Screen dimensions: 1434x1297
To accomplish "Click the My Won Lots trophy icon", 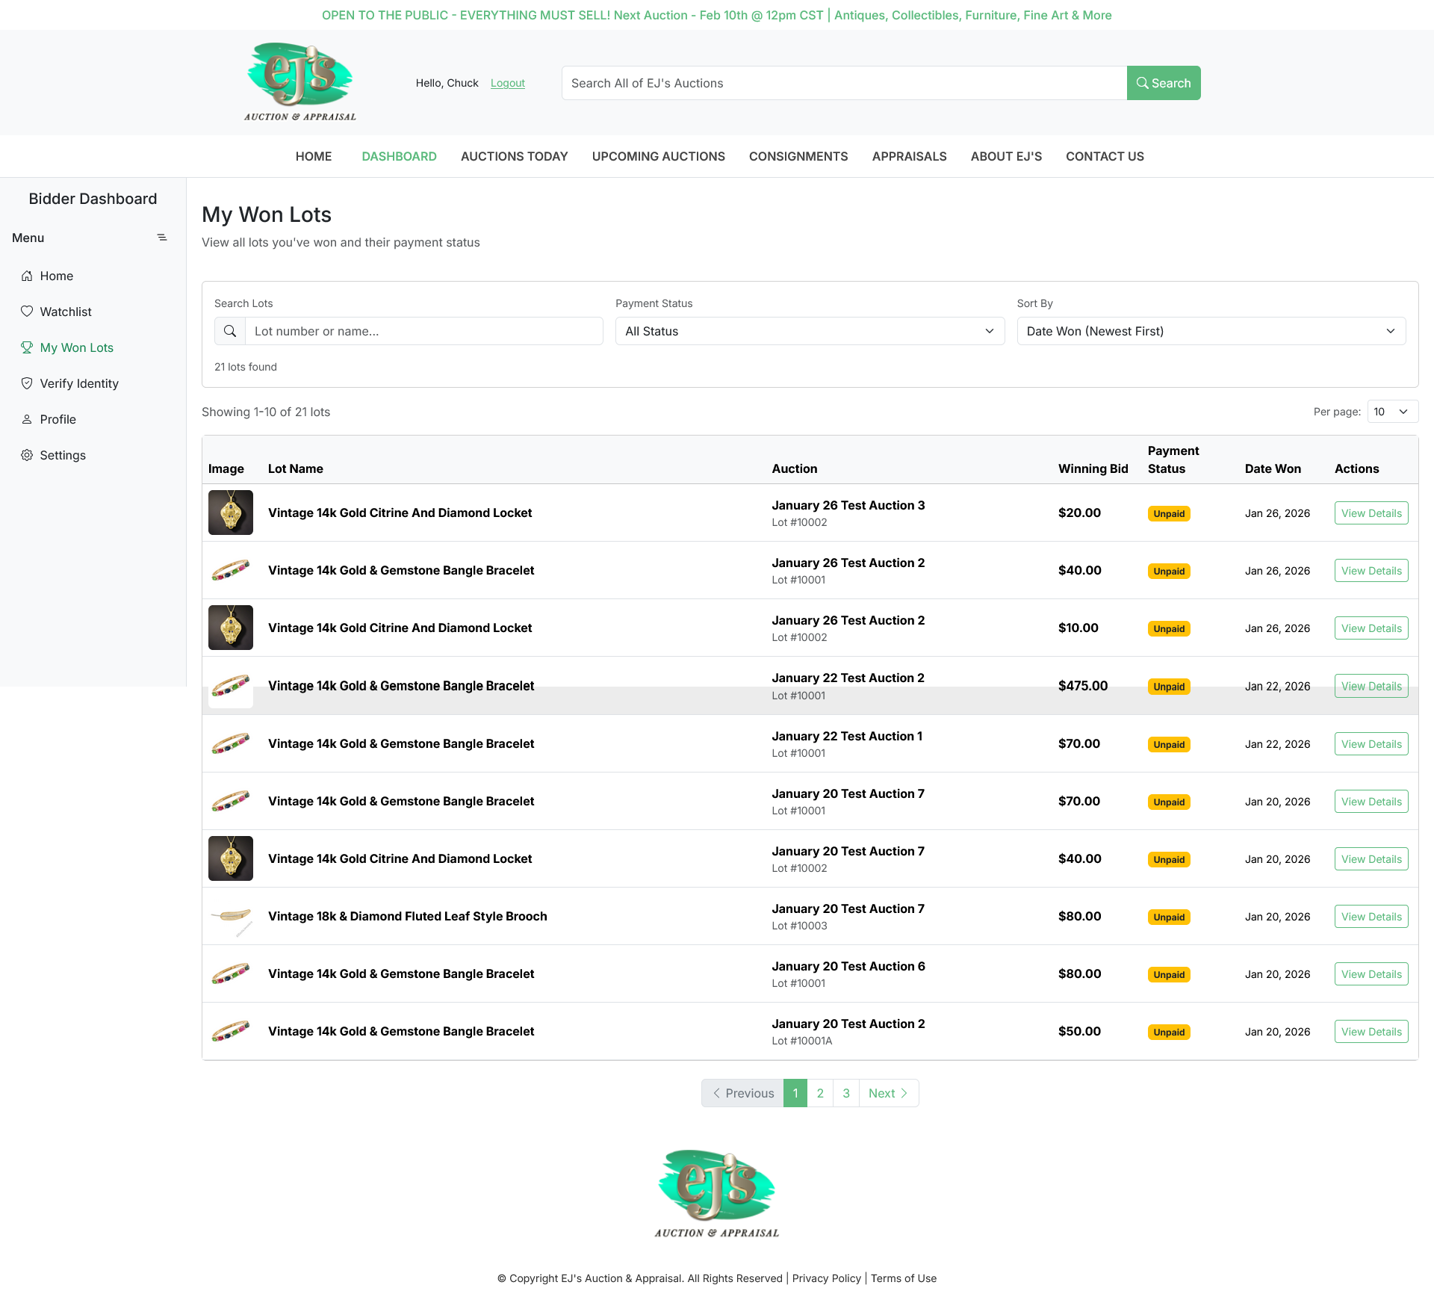I will tap(27, 347).
